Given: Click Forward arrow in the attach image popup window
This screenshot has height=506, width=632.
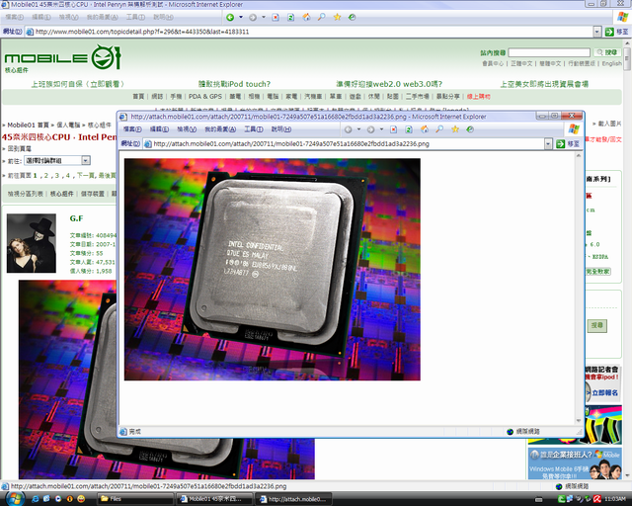Looking at the screenshot, I should pos(371,129).
